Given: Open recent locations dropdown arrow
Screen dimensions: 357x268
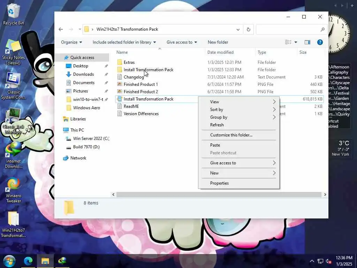Looking at the screenshot, I should click(x=80, y=29).
